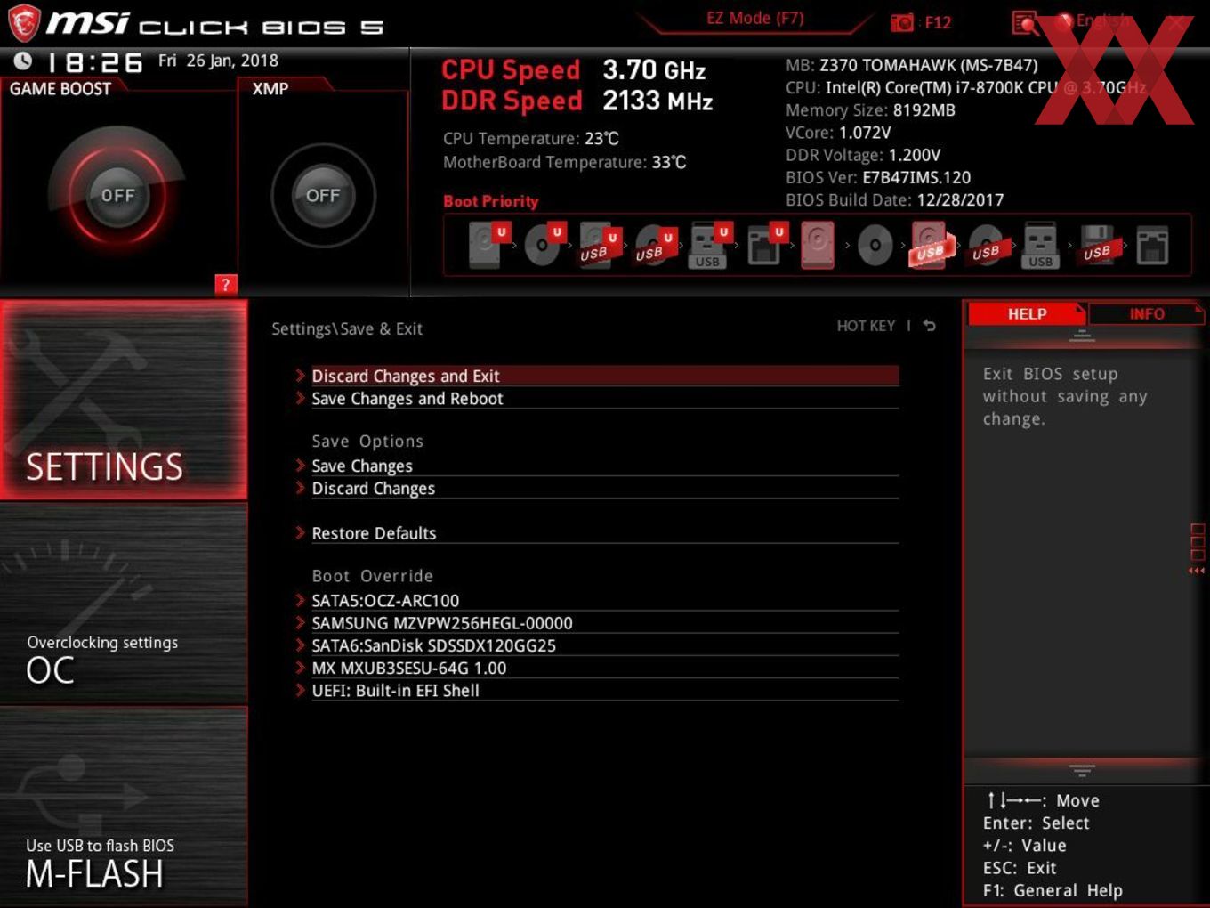Click the MotherBoard Temperature 33°C reading
Viewport: 1210px width, 908px height.
point(565,162)
